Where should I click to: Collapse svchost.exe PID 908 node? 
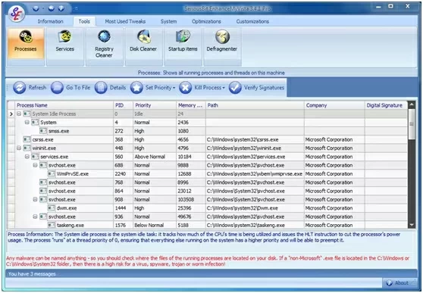point(35,199)
